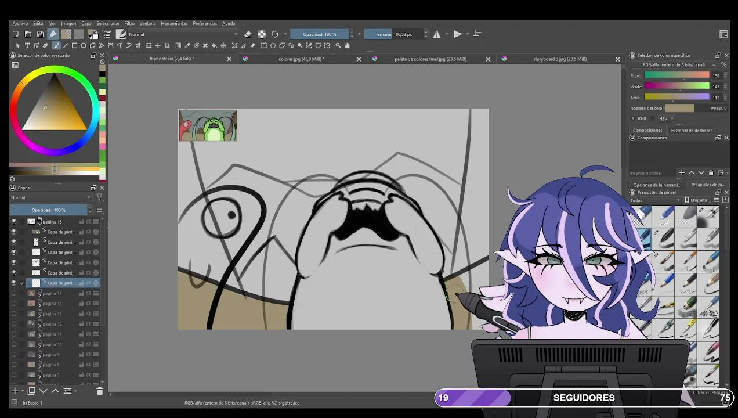Click the reload brush preset icon
The width and height of the screenshot is (738, 418).
pyautogui.click(x=275, y=34)
